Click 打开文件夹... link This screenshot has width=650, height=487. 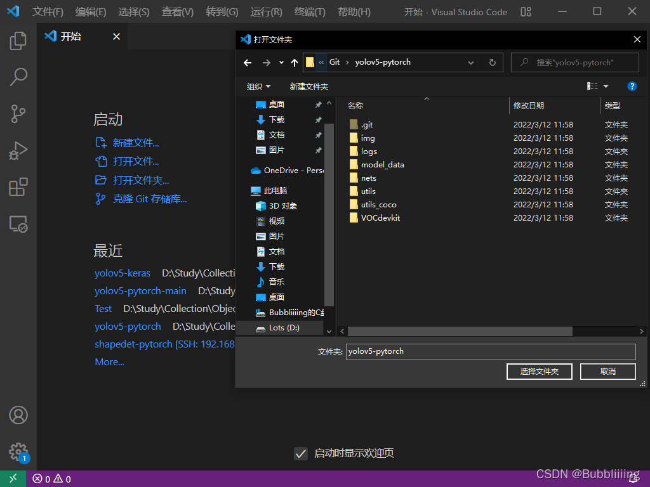point(140,180)
